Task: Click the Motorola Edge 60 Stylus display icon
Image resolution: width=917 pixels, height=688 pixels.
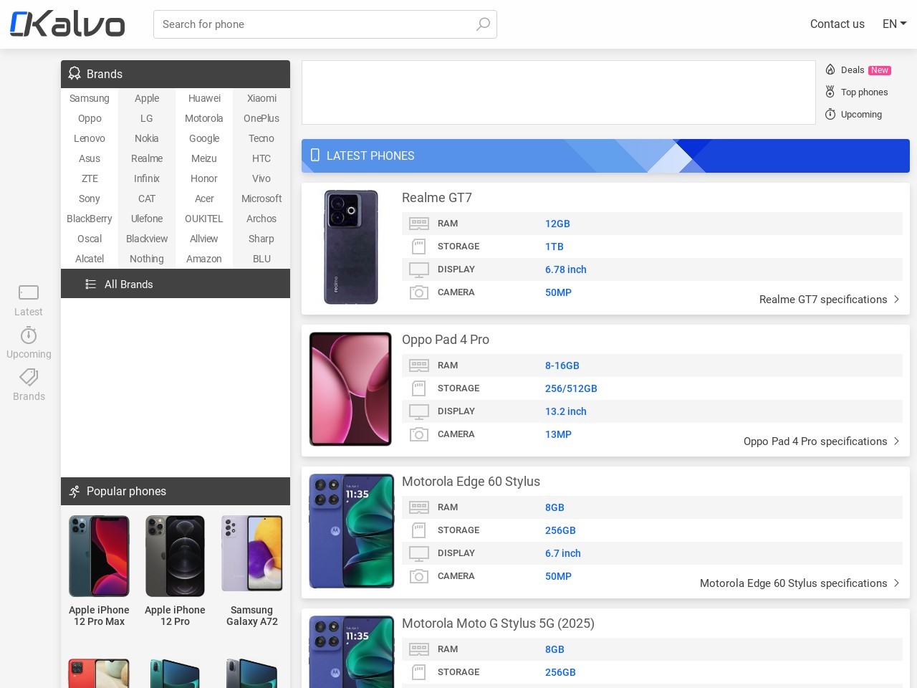Action: pyautogui.click(x=419, y=553)
